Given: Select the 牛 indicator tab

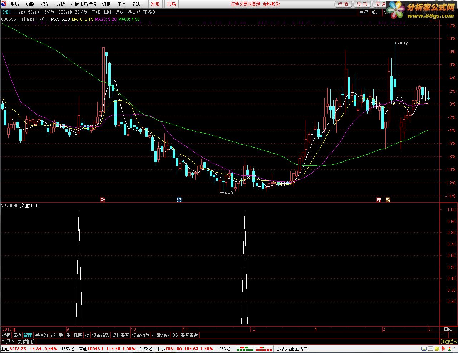Looking at the screenshot, I should pos(68,335).
